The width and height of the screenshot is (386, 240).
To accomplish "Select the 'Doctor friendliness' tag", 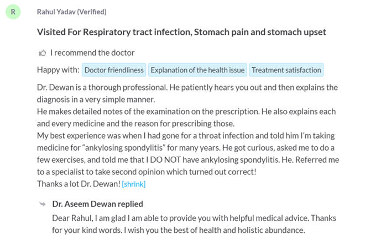I will click(x=114, y=70).
